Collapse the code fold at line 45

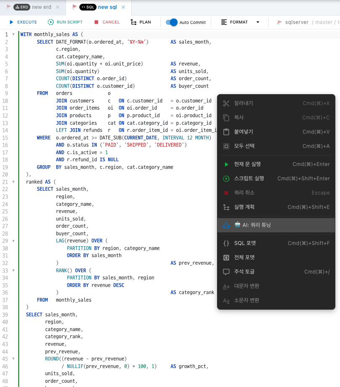[x=13, y=358]
